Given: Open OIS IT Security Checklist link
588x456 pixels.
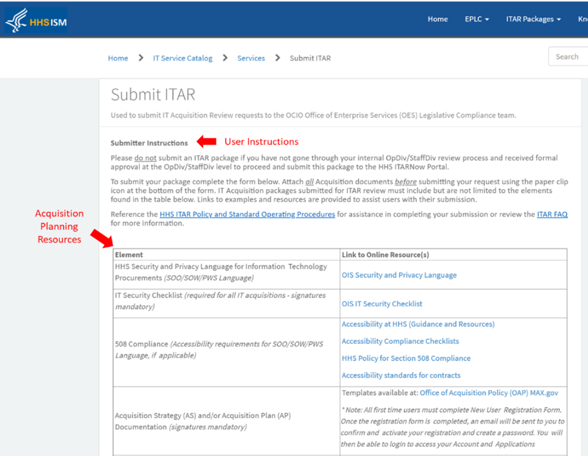Looking at the screenshot, I should point(381,304).
